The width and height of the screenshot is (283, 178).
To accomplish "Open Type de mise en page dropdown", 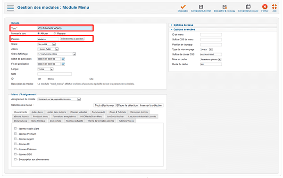I will (x=206, y=50).
